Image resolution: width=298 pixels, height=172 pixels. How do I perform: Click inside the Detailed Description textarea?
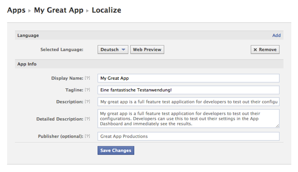pos(188,119)
